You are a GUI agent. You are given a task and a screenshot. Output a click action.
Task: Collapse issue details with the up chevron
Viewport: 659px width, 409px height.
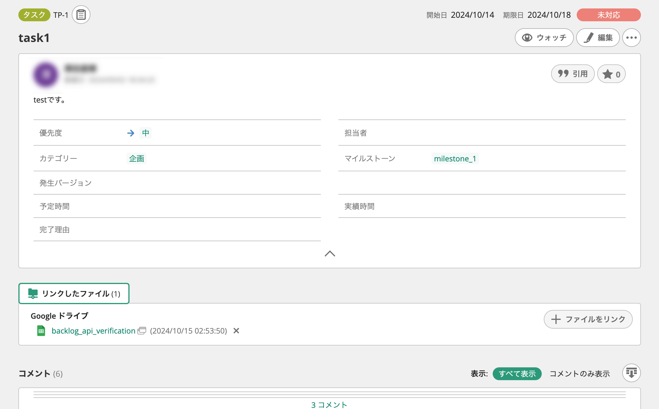pos(330,254)
